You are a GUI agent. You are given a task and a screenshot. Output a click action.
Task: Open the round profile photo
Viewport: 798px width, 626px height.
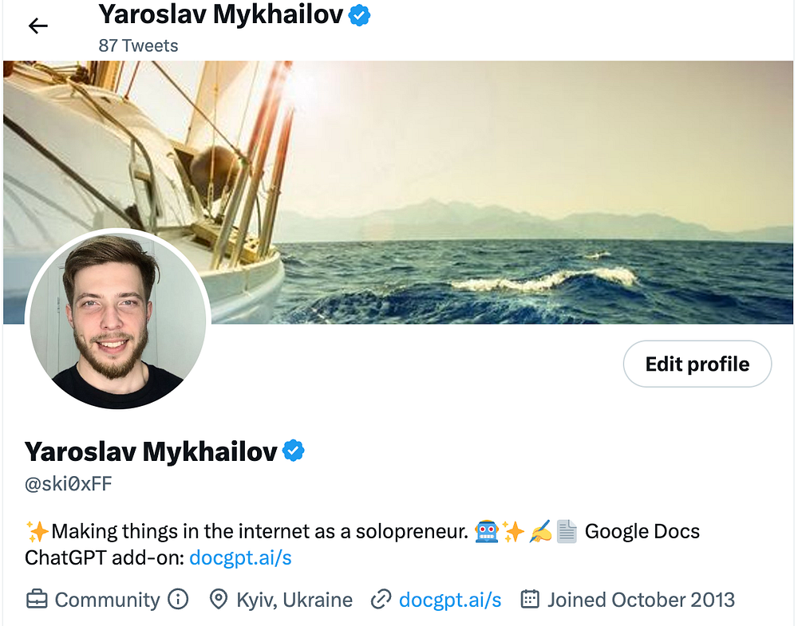pyautogui.click(x=117, y=321)
